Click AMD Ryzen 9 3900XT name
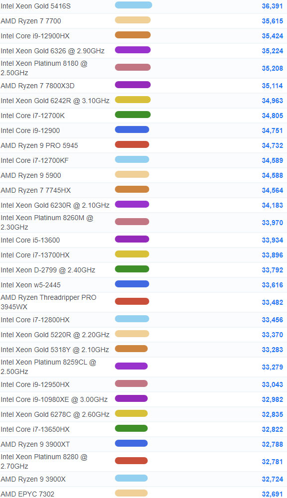Viewport: 287px width, 498px height. [x=35, y=444]
